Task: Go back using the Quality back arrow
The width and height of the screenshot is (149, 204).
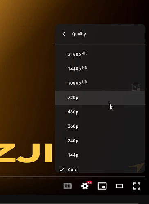Action: click(x=63, y=34)
